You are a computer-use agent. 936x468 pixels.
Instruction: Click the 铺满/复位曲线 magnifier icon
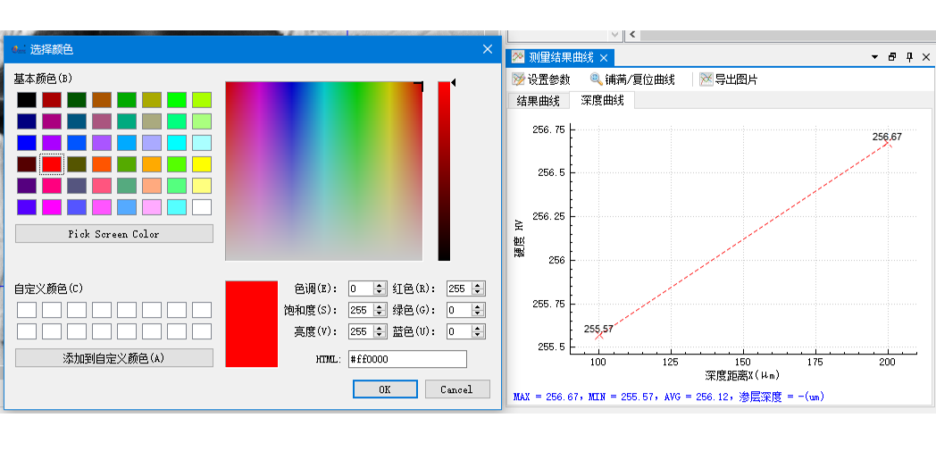tap(596, 79)
